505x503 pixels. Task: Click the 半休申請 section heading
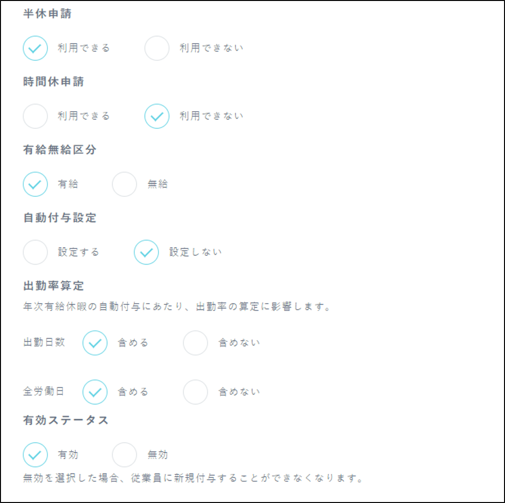(47, 14)
